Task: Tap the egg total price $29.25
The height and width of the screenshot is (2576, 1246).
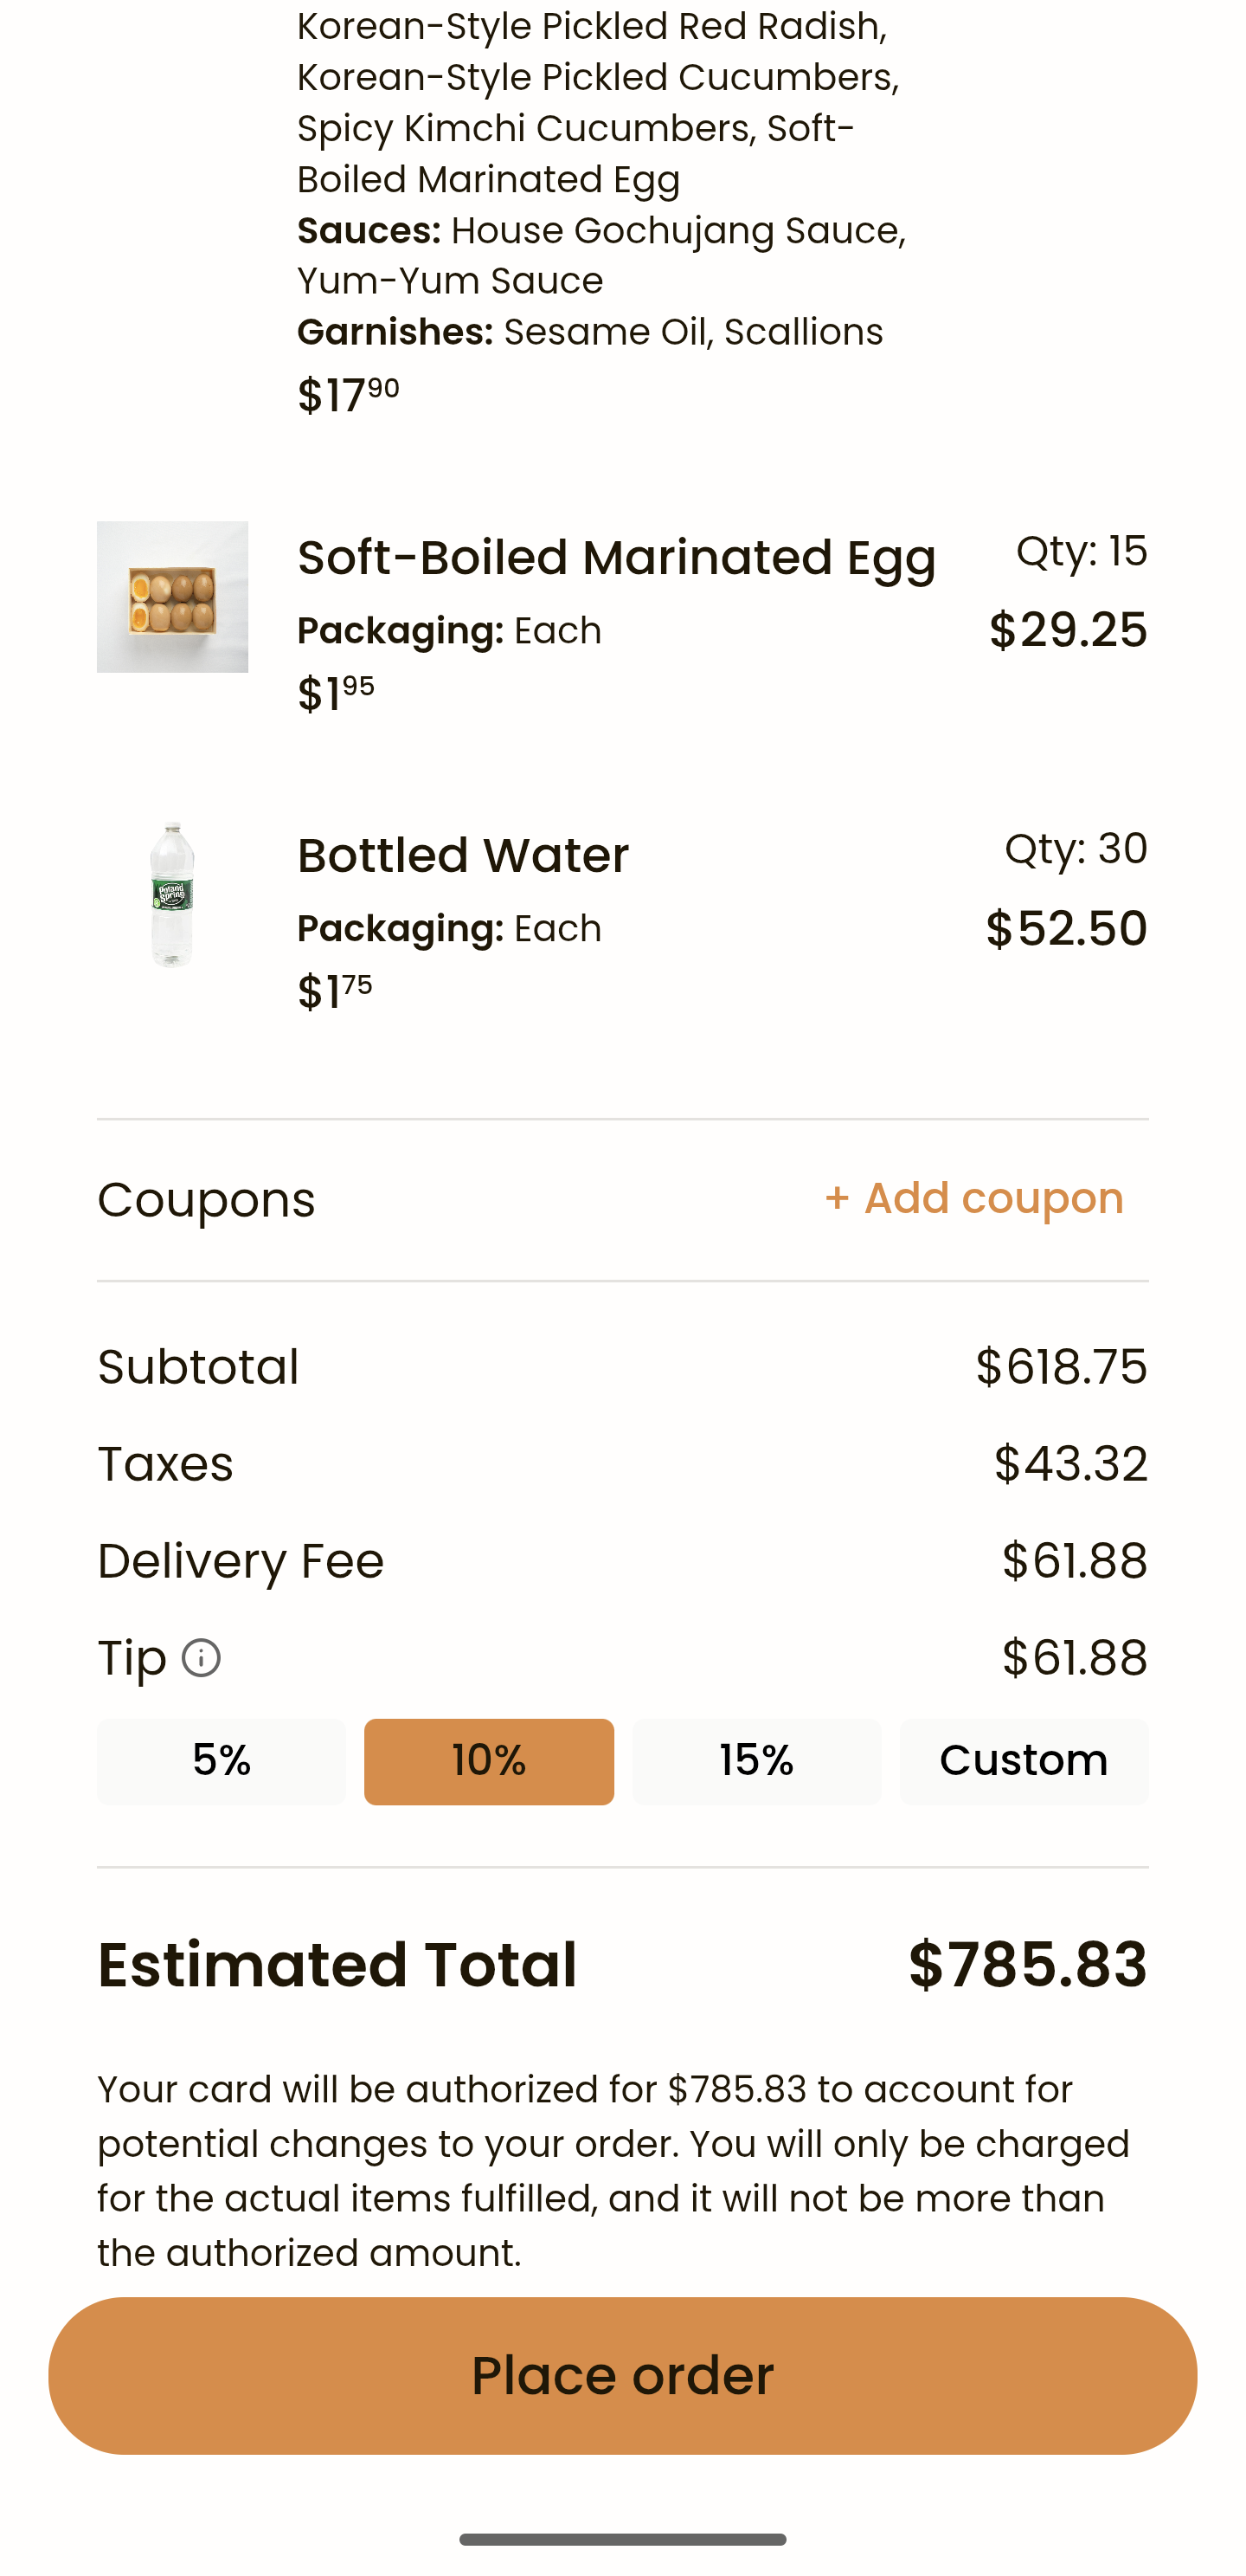Action: click(1067, 630)
